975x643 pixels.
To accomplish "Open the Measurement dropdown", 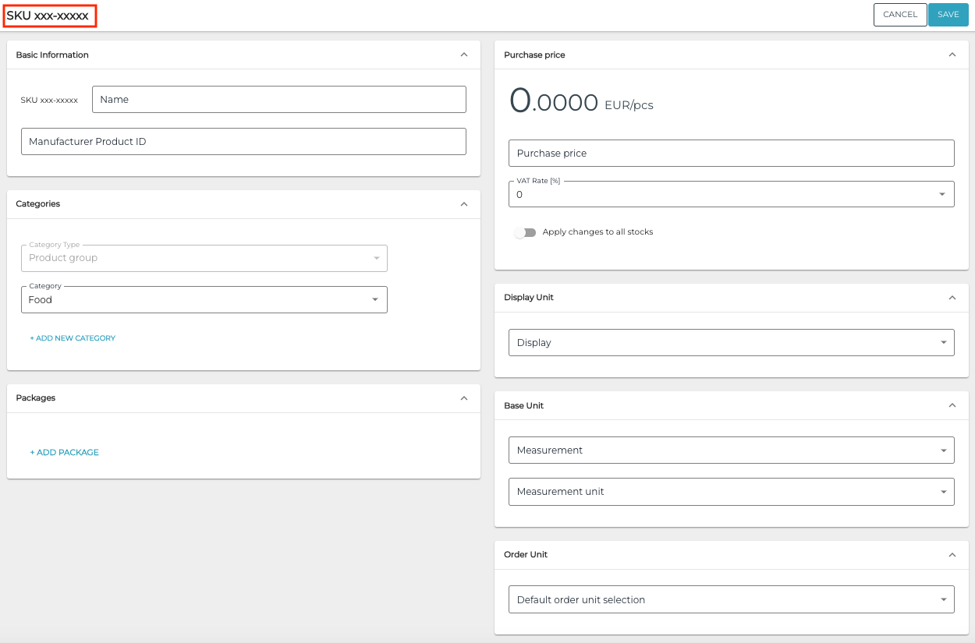I will click(731, 450).
